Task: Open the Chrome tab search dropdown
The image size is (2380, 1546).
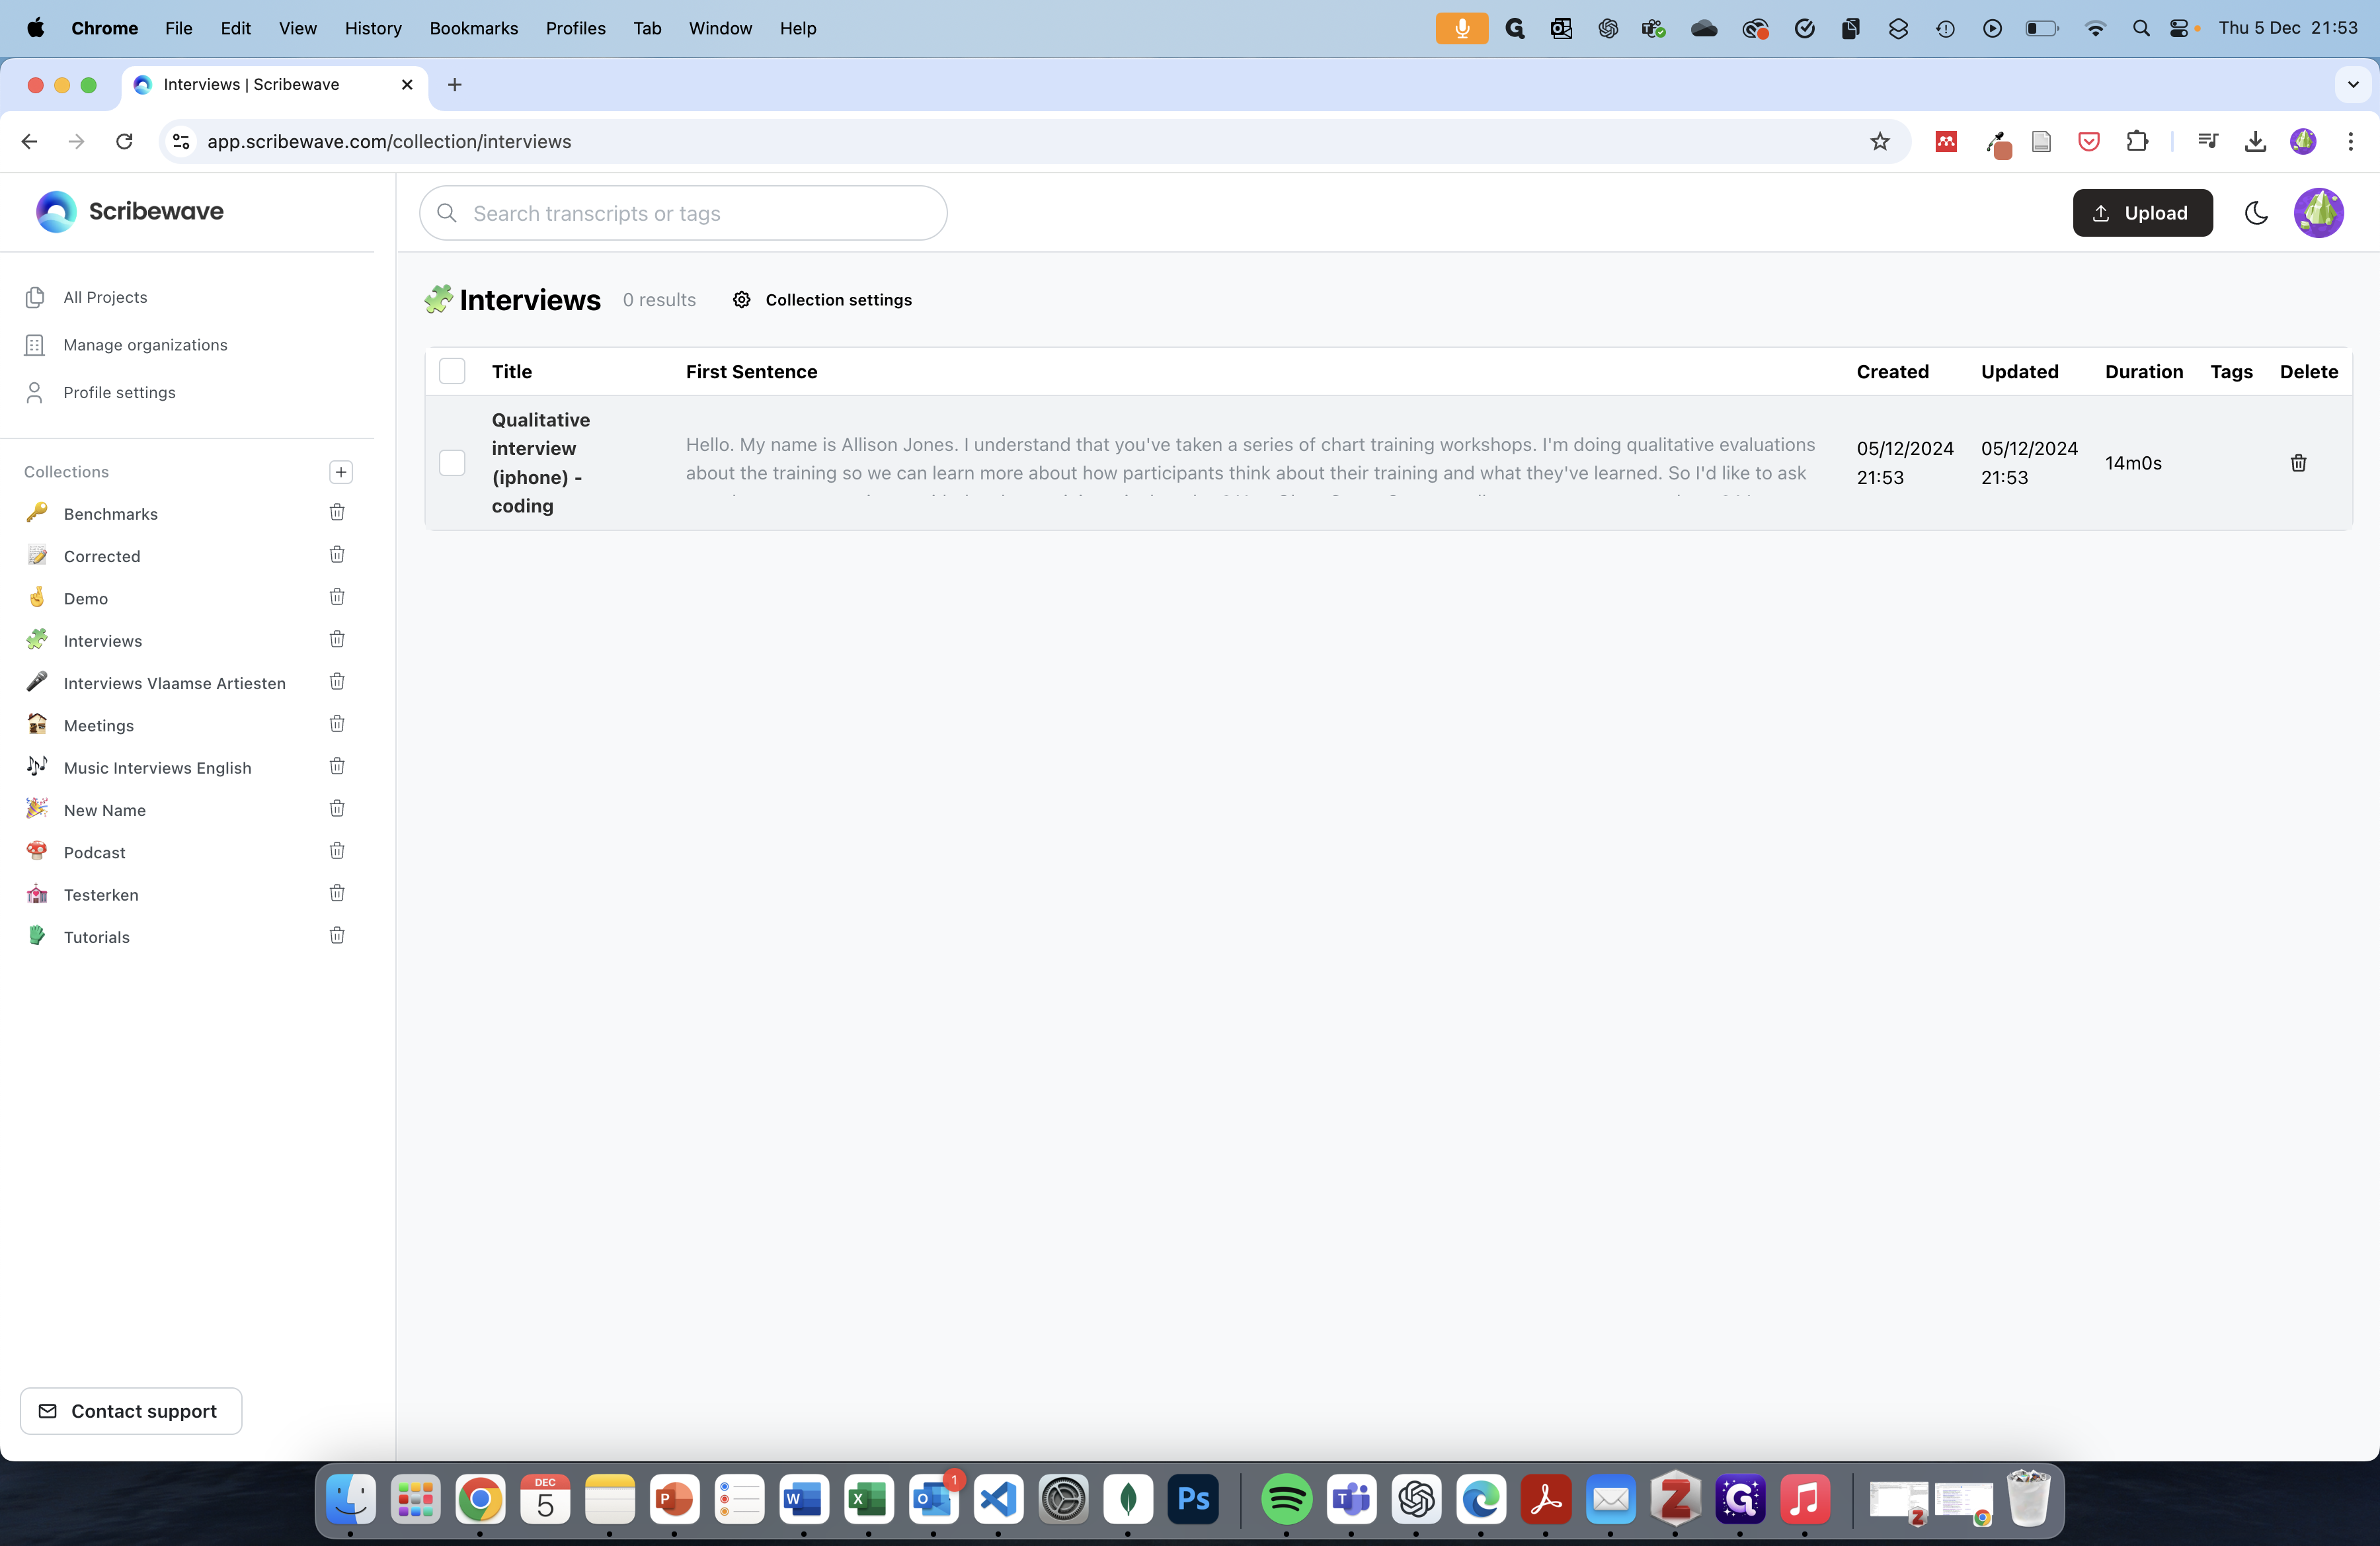Action: (x=2353, y=85)
